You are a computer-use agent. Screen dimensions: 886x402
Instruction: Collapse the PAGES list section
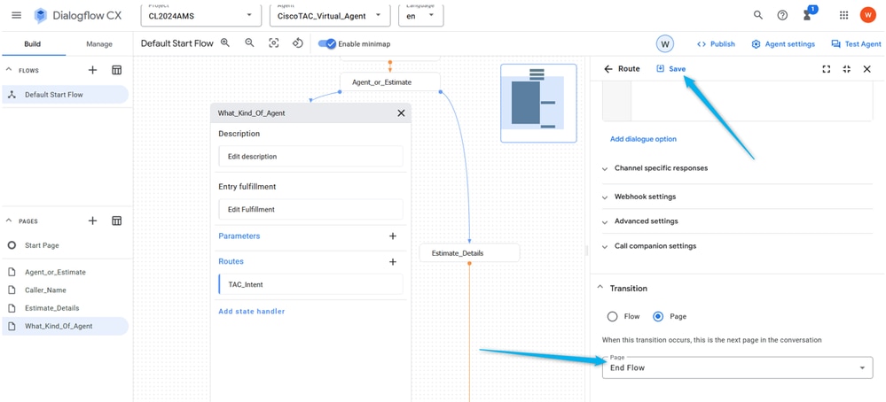(x=9, y=221)
